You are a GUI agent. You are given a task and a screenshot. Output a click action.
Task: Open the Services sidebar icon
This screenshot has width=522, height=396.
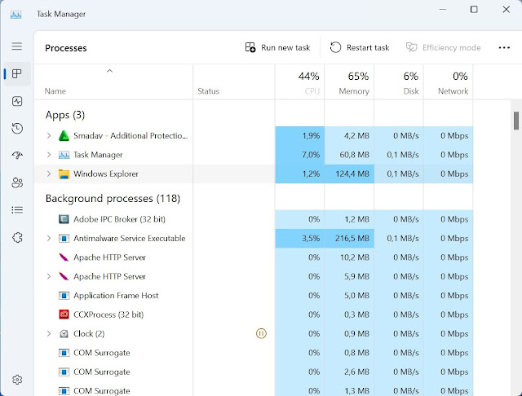pos(17,237)
